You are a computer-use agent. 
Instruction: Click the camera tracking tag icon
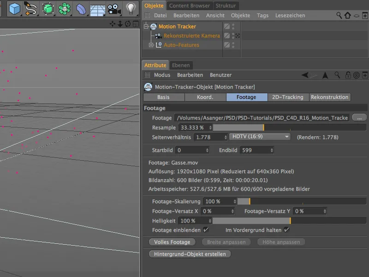coord(238,36)
